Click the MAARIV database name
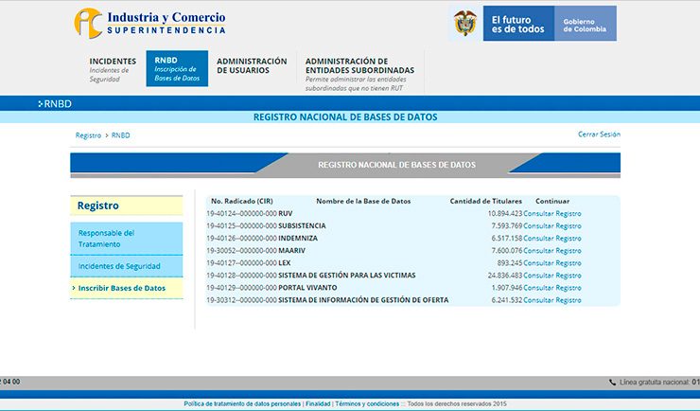Viewport: 700px width, 411px height. (x=291, y=251)
